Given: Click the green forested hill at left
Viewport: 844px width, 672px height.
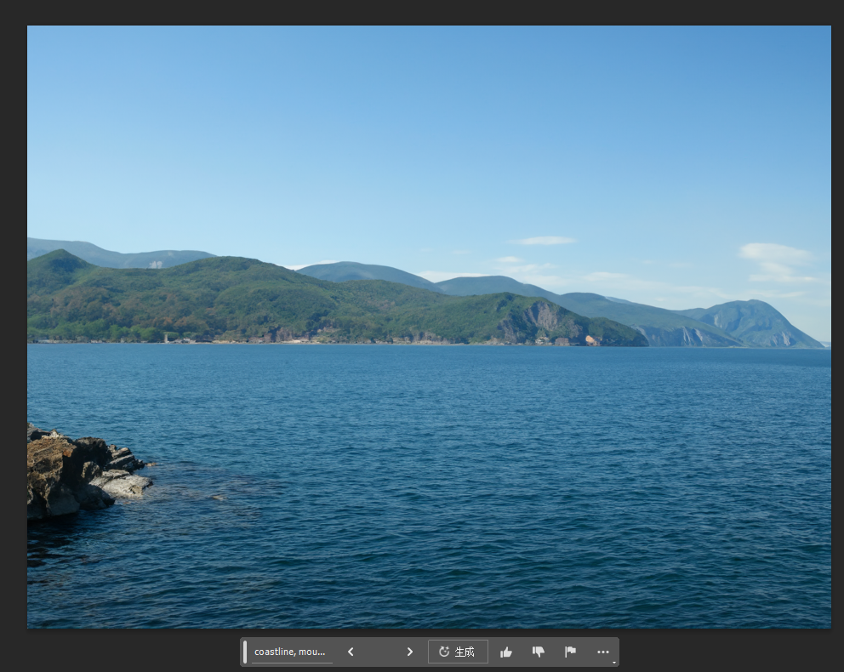Looking at the screenshot, I should (170, 298).
